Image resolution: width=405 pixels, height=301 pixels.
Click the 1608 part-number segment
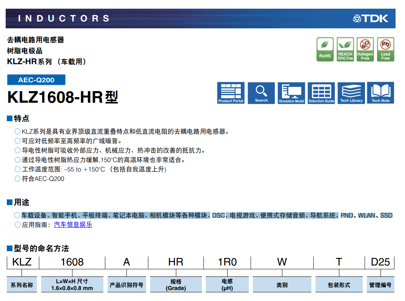tap(72, 262)
